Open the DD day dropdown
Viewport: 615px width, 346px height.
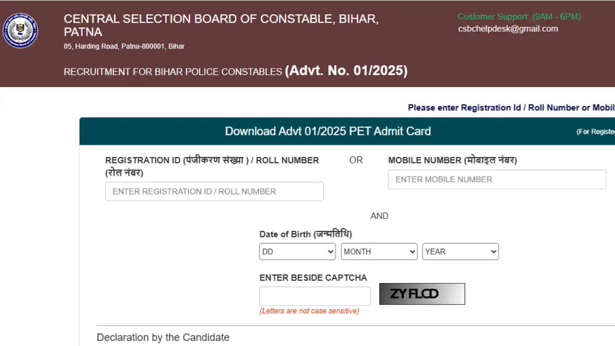coord(297,251)
